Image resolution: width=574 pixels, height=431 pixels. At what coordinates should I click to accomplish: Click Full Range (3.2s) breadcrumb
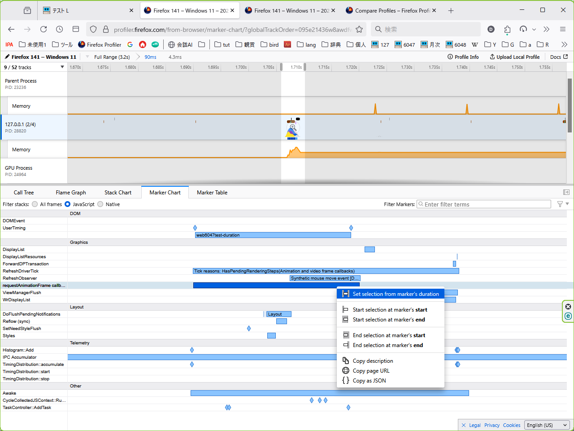(x=112, y=57)
